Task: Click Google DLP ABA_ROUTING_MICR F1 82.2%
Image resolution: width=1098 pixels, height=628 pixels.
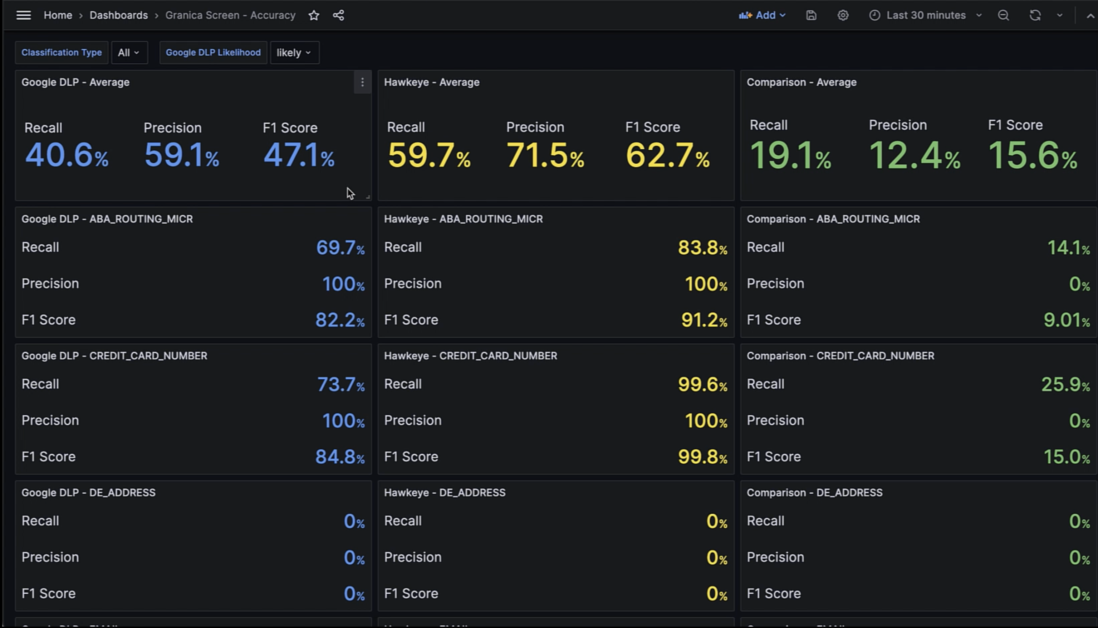Action: point(340,320)
